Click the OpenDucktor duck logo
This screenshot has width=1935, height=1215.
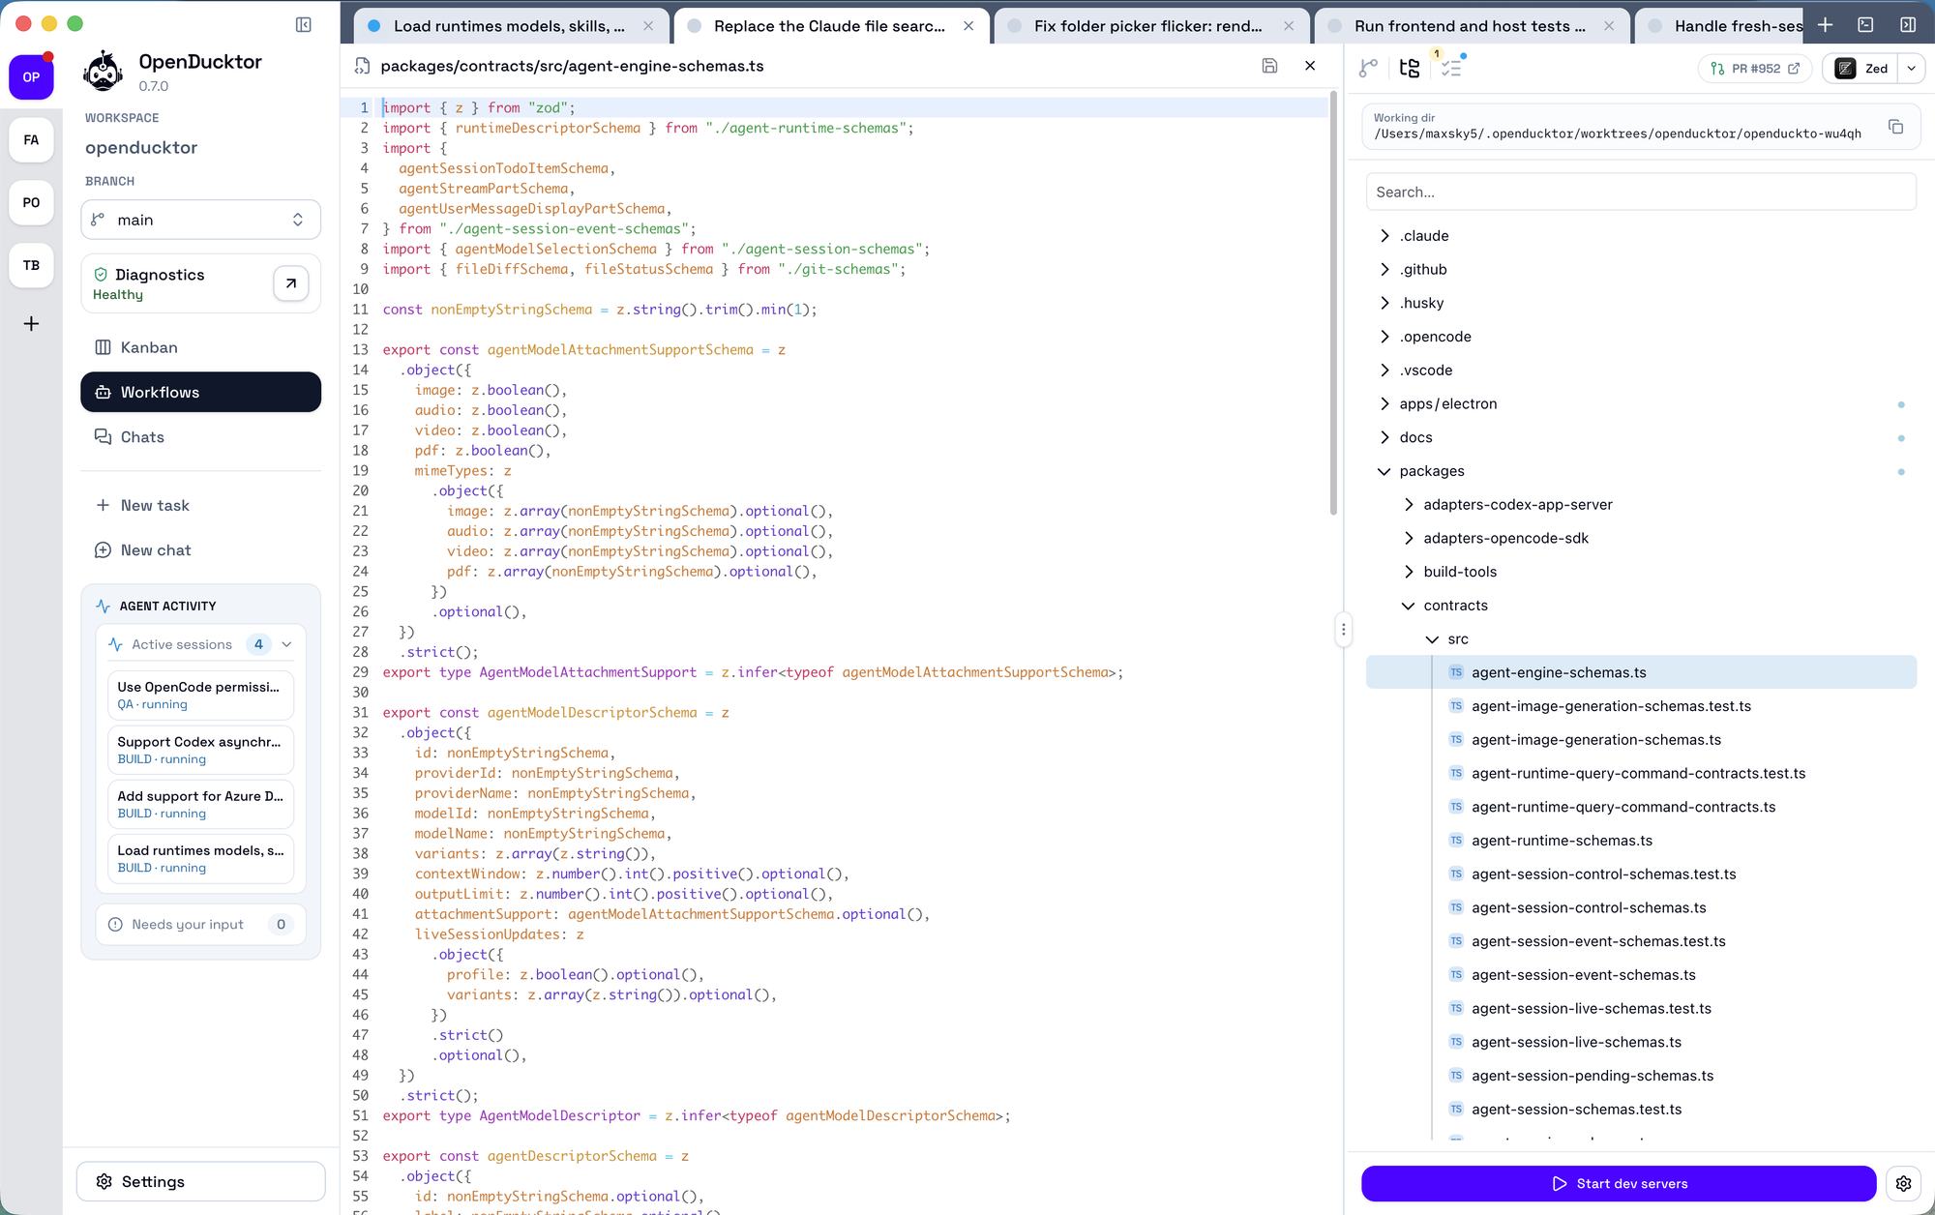coord(103,73)
